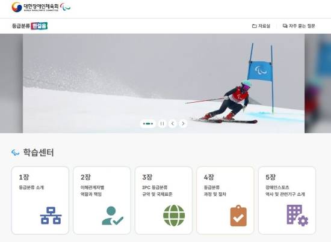This screenshot has width=331, height=242.
Task: Open chapter 5장 장애인스포츠 역사 card
Action: (x=287, y=201)
